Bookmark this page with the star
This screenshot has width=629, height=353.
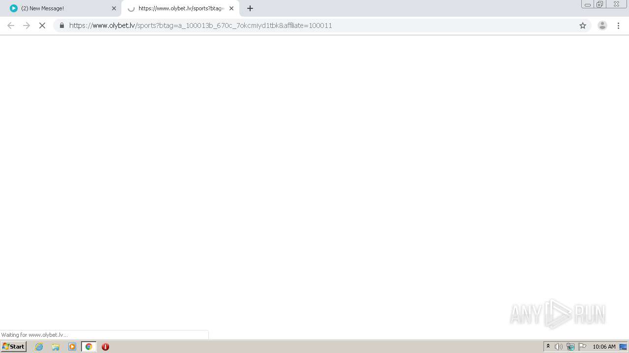click(x=583, y=25)
